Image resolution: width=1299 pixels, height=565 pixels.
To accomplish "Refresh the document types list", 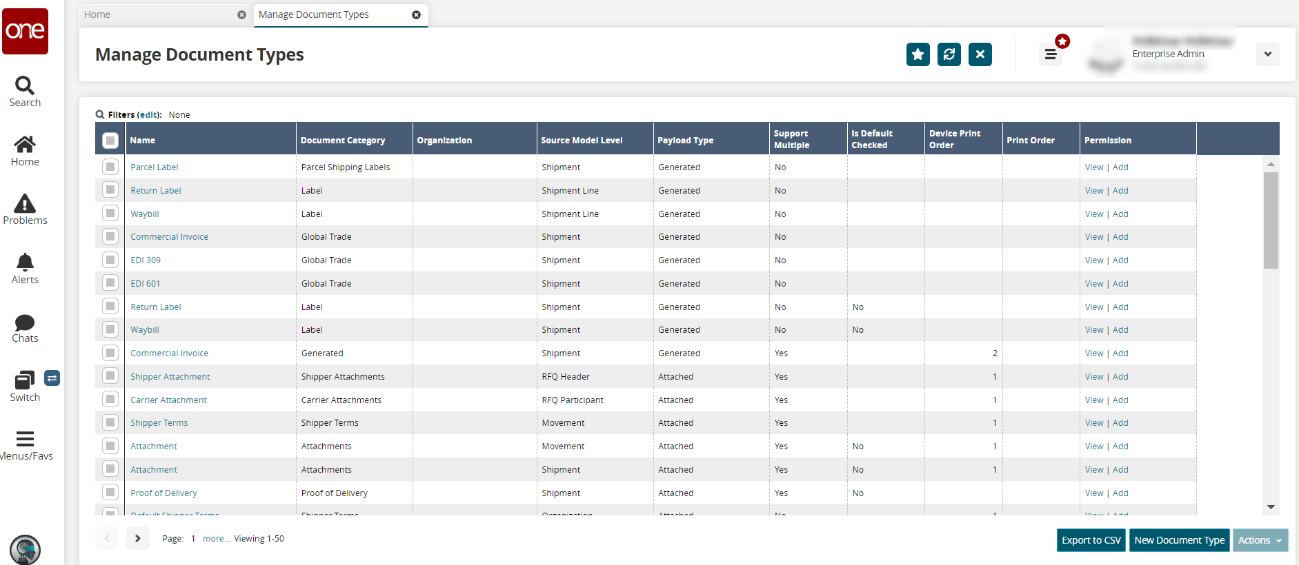I will (949, 54).
